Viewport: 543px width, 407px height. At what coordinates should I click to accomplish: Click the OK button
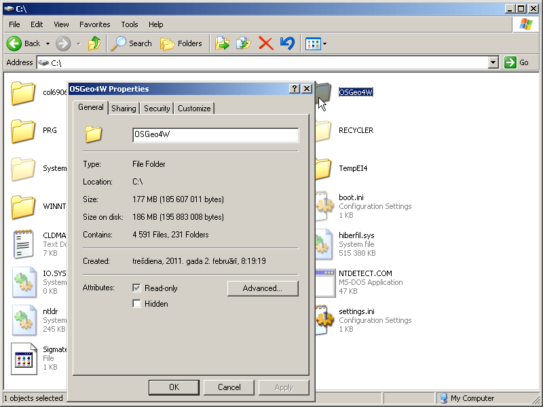(x=174, y=387)
